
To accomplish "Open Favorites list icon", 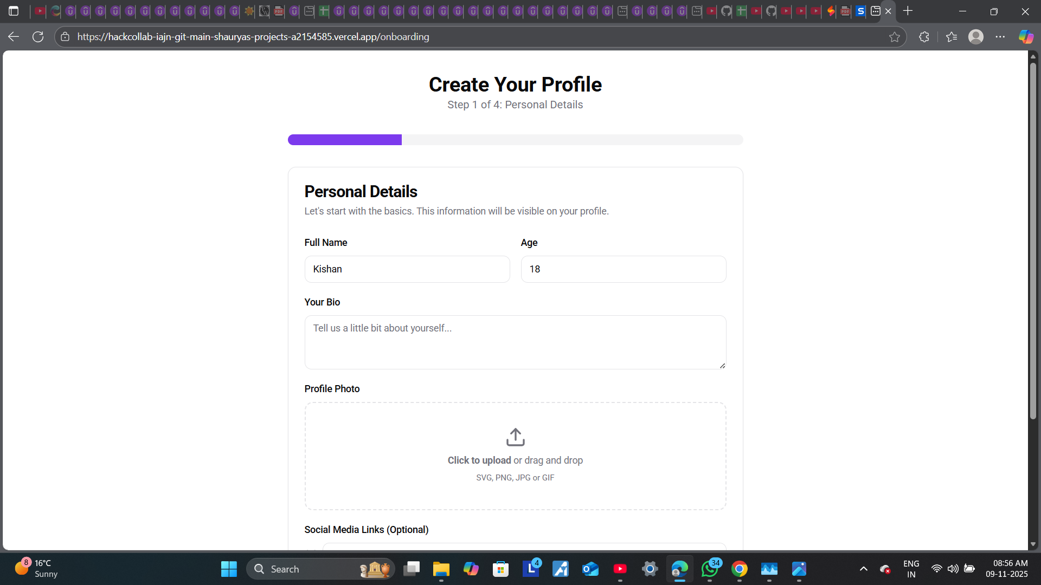I will click(952, 37).
